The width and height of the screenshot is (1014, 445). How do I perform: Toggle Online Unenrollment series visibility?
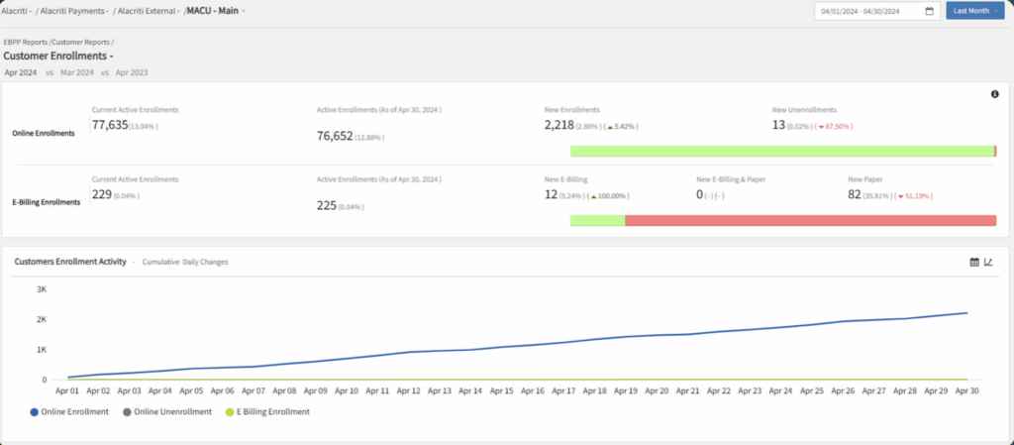pyautogui.click(x=173, y=411)
